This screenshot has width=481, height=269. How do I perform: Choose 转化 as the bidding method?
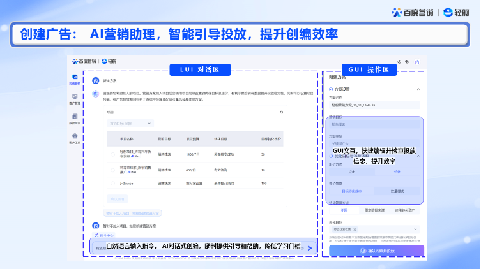[397, 172]
